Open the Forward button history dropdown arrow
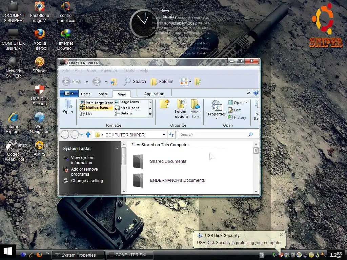 coord(106,82)
